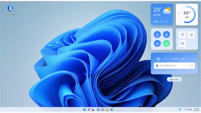Click the edit widgets pill button
This screenshot has height=113, width=201.
point(174,79)
